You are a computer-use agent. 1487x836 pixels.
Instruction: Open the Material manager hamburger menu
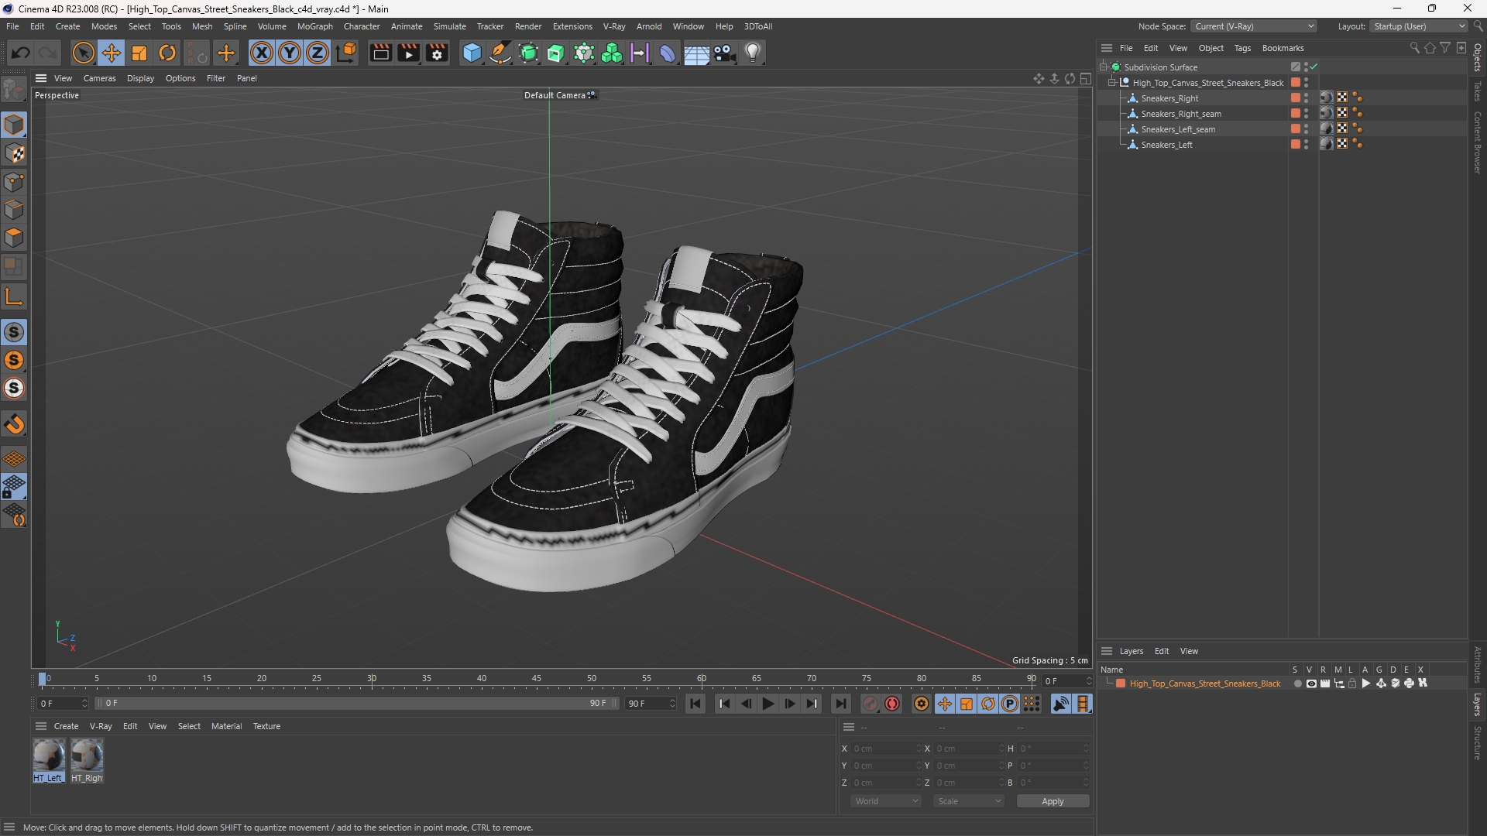(41, 726)
